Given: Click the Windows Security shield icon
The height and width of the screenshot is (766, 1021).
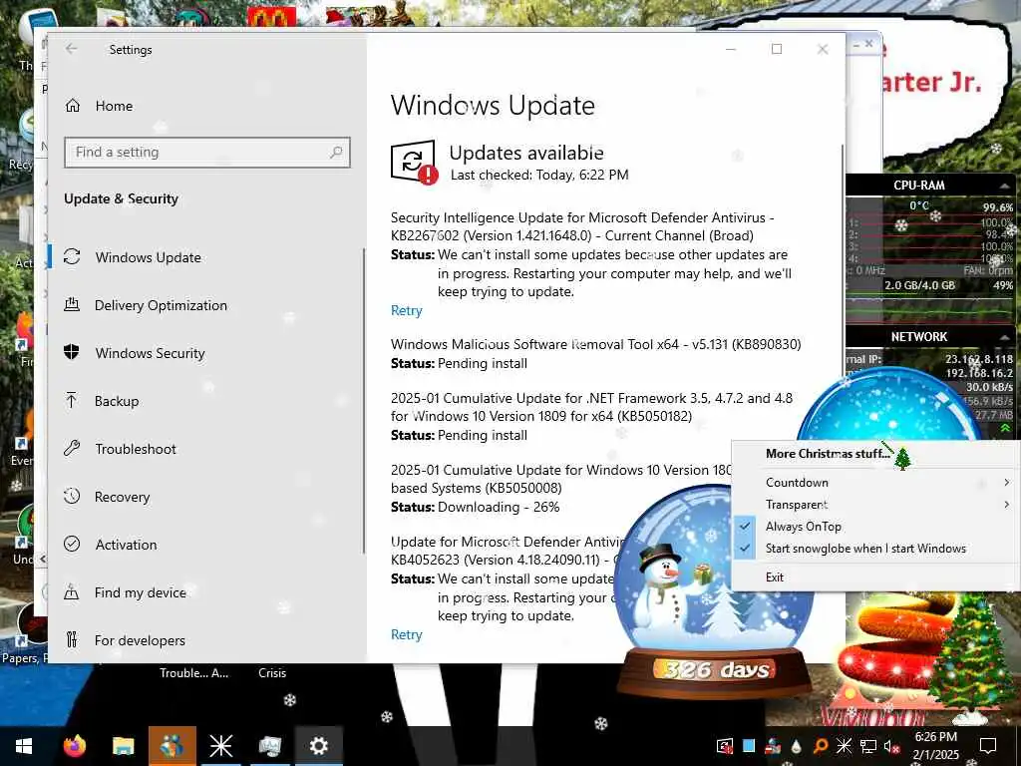Looking at the screenshot, I should coord(72,352).
